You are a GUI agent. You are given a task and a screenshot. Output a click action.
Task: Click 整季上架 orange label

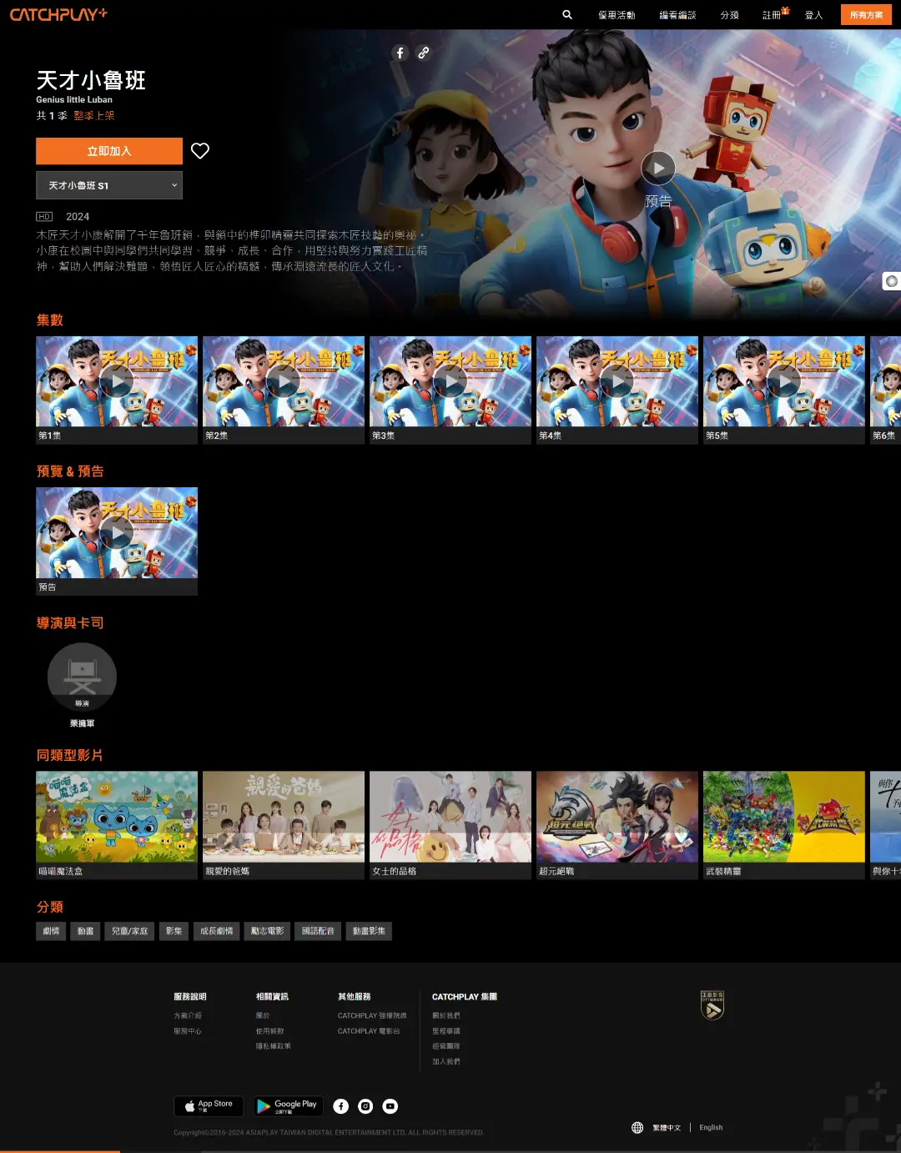(x=94, y=116)
